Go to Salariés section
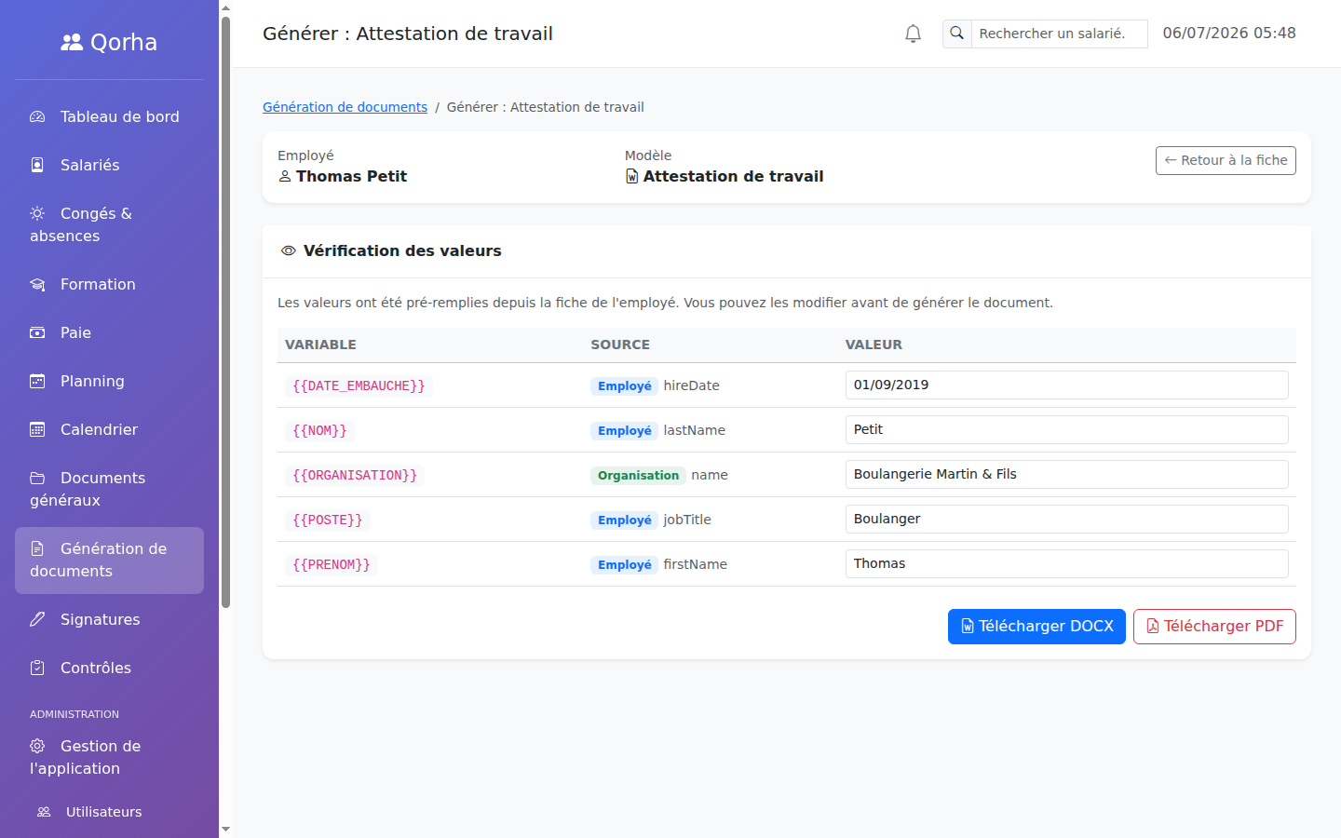Image resolution: width=1341 pixels, height=838 pixels. click(x=109, y=165)
